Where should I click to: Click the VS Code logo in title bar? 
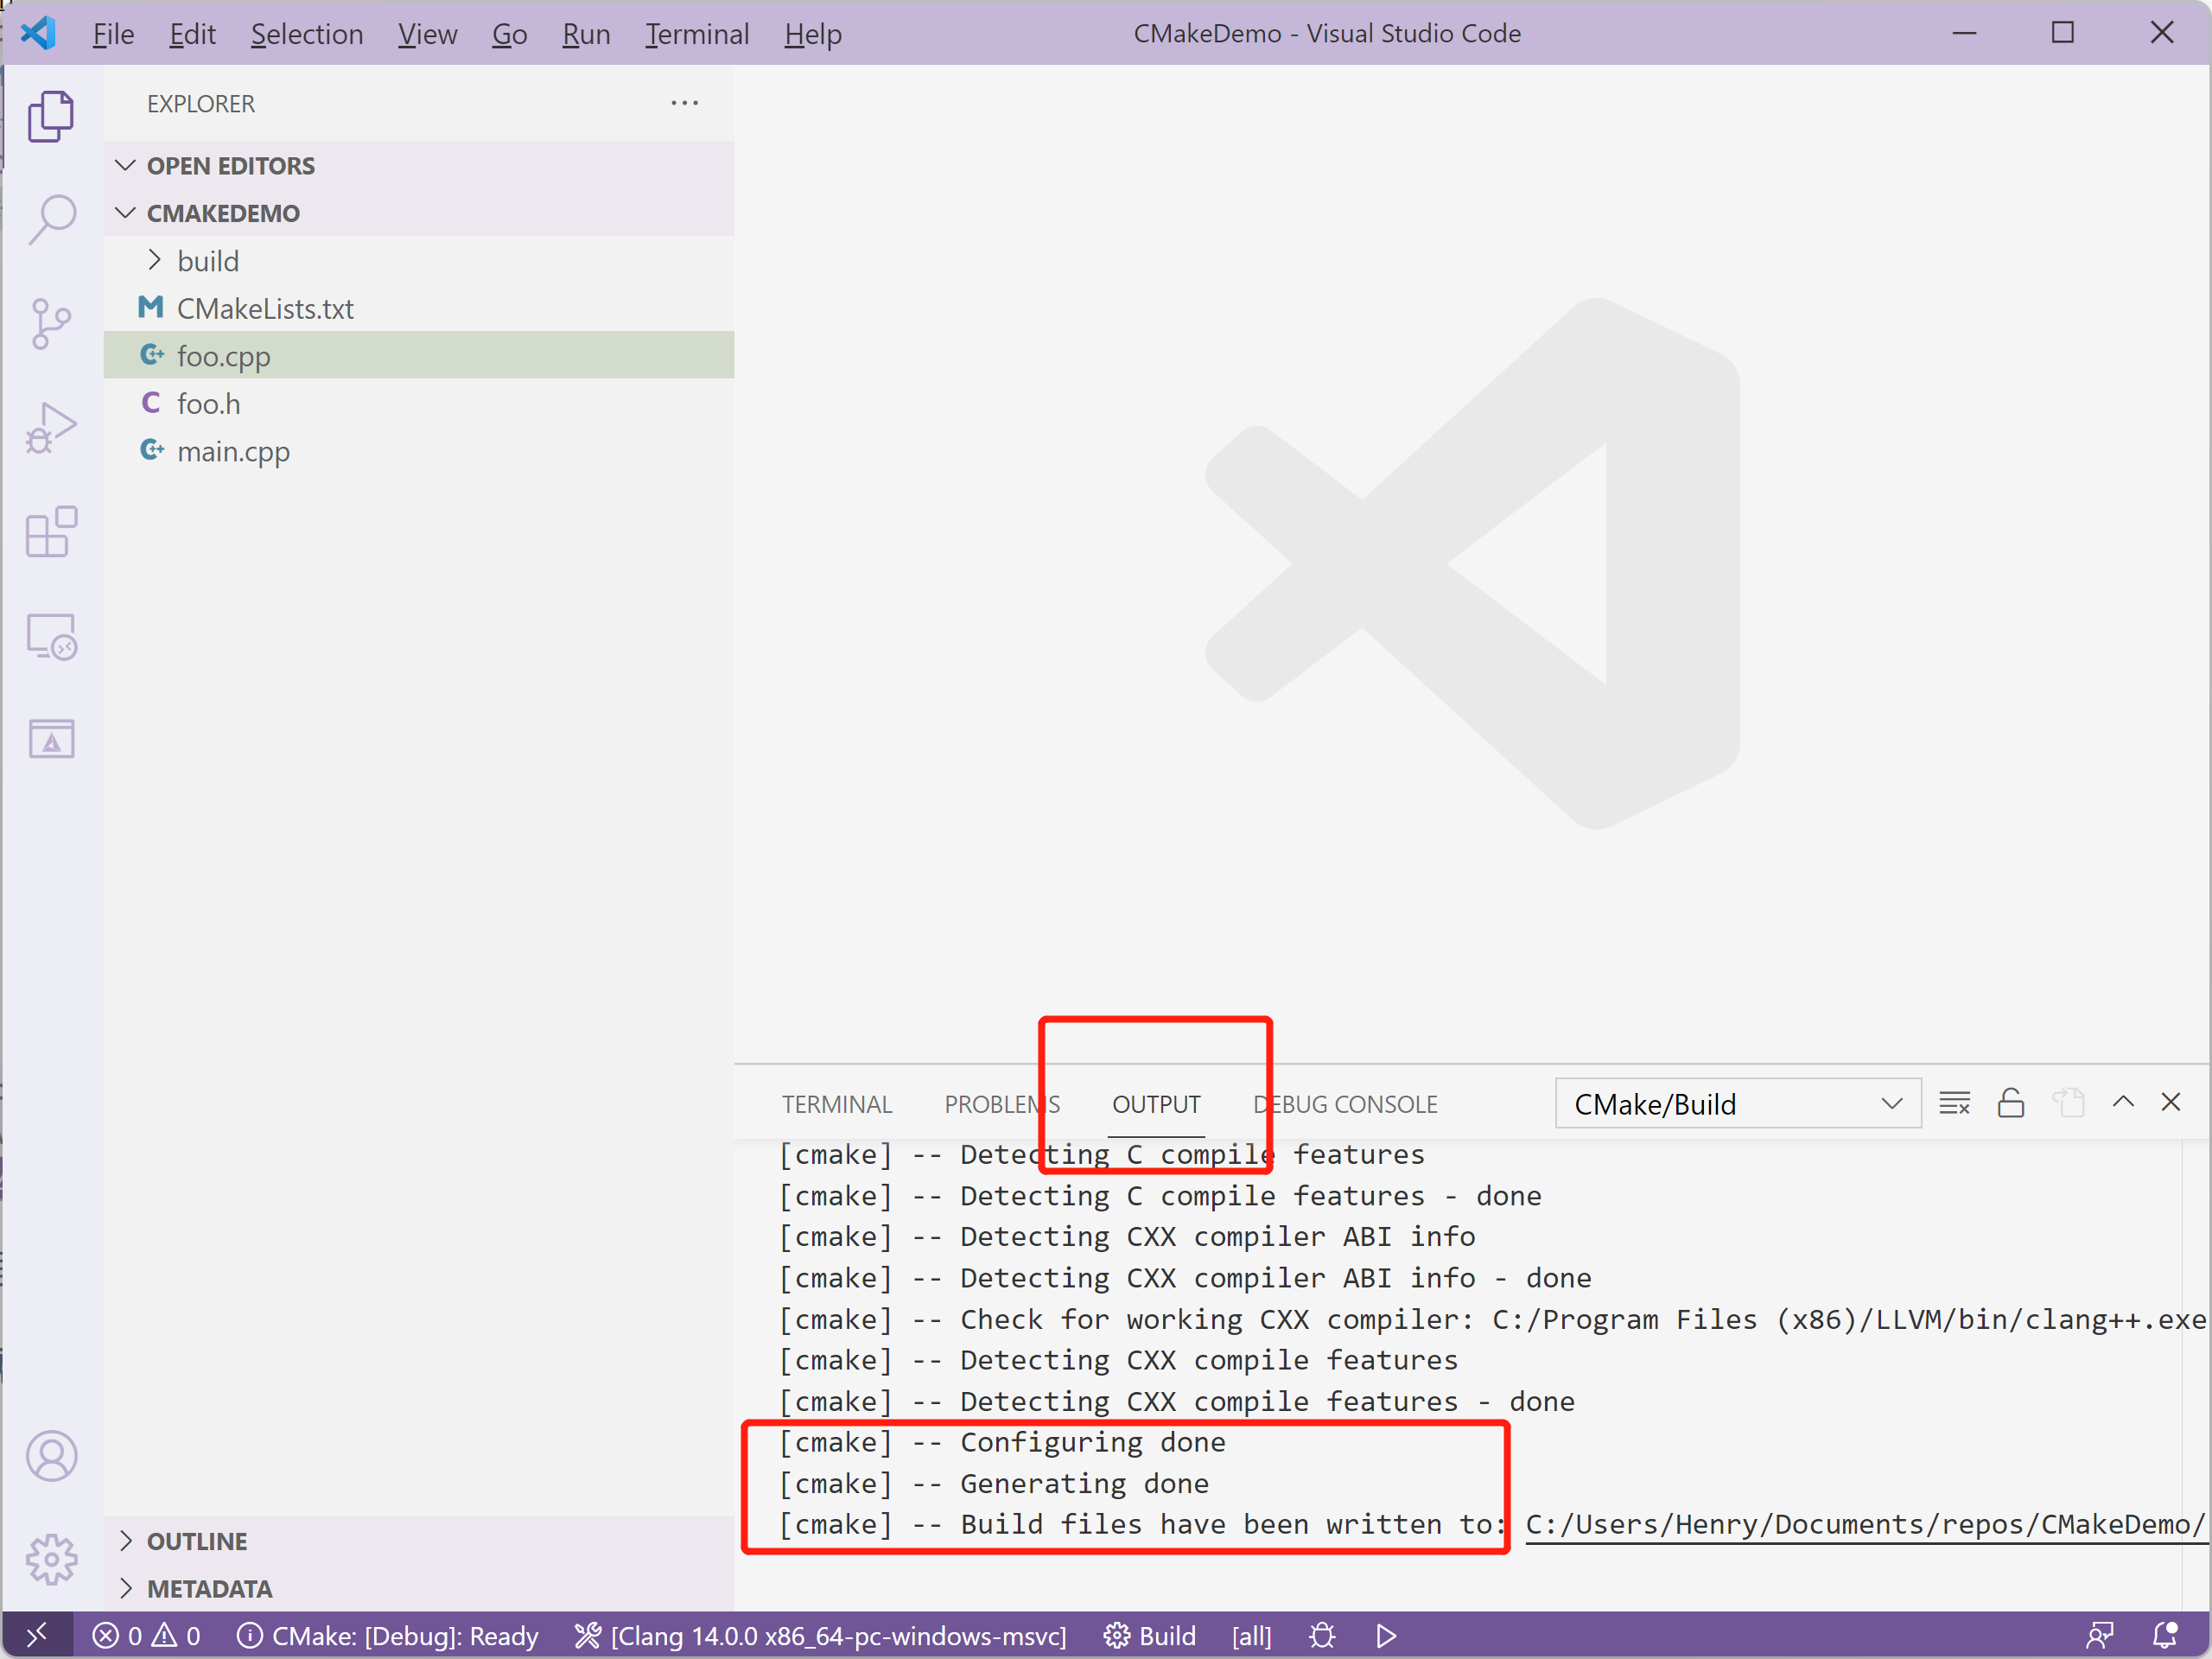39,33
